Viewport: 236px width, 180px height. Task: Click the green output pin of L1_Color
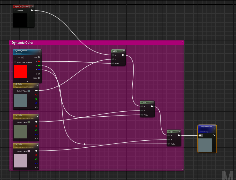pyautogui.click(x=36, y=99)
